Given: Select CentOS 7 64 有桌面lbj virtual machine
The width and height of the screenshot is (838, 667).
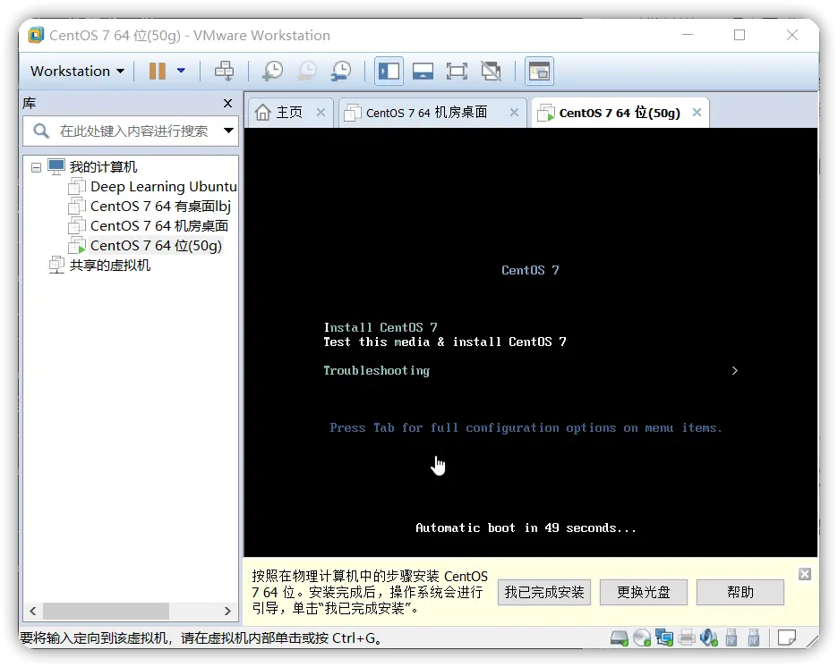Looking at the screenshot, I should pos(160,207).
